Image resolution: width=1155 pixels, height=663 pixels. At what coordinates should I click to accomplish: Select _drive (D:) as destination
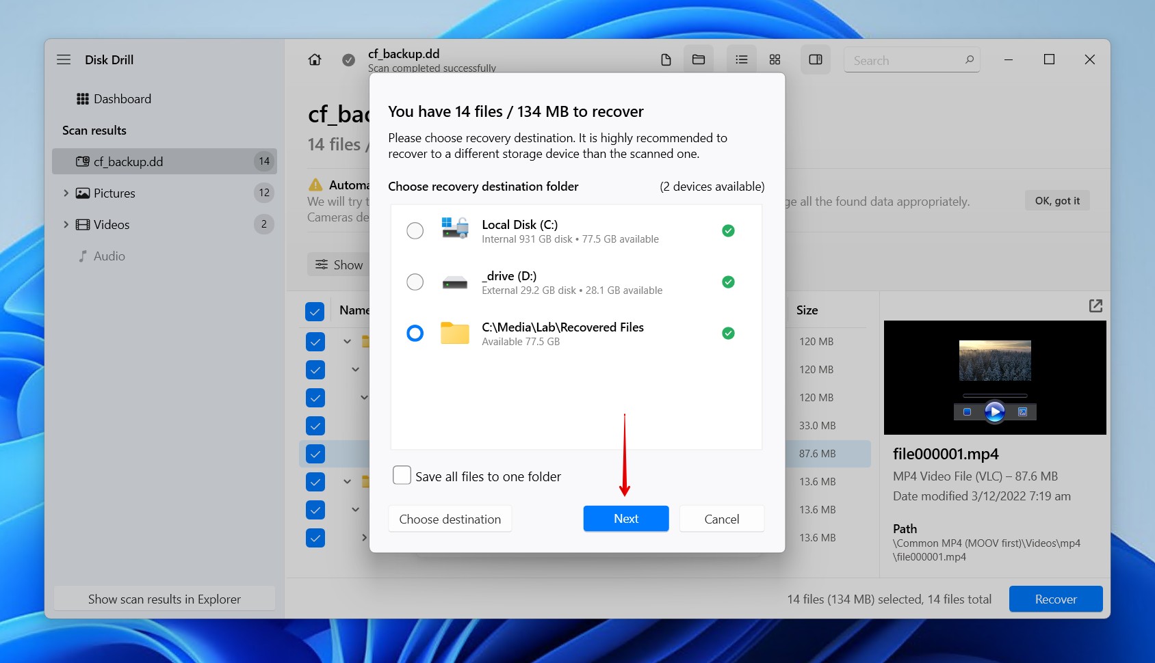pos(415,282)
